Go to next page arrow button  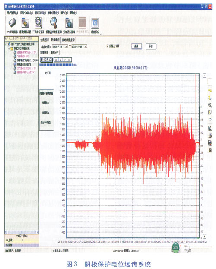tap(65, 60)
